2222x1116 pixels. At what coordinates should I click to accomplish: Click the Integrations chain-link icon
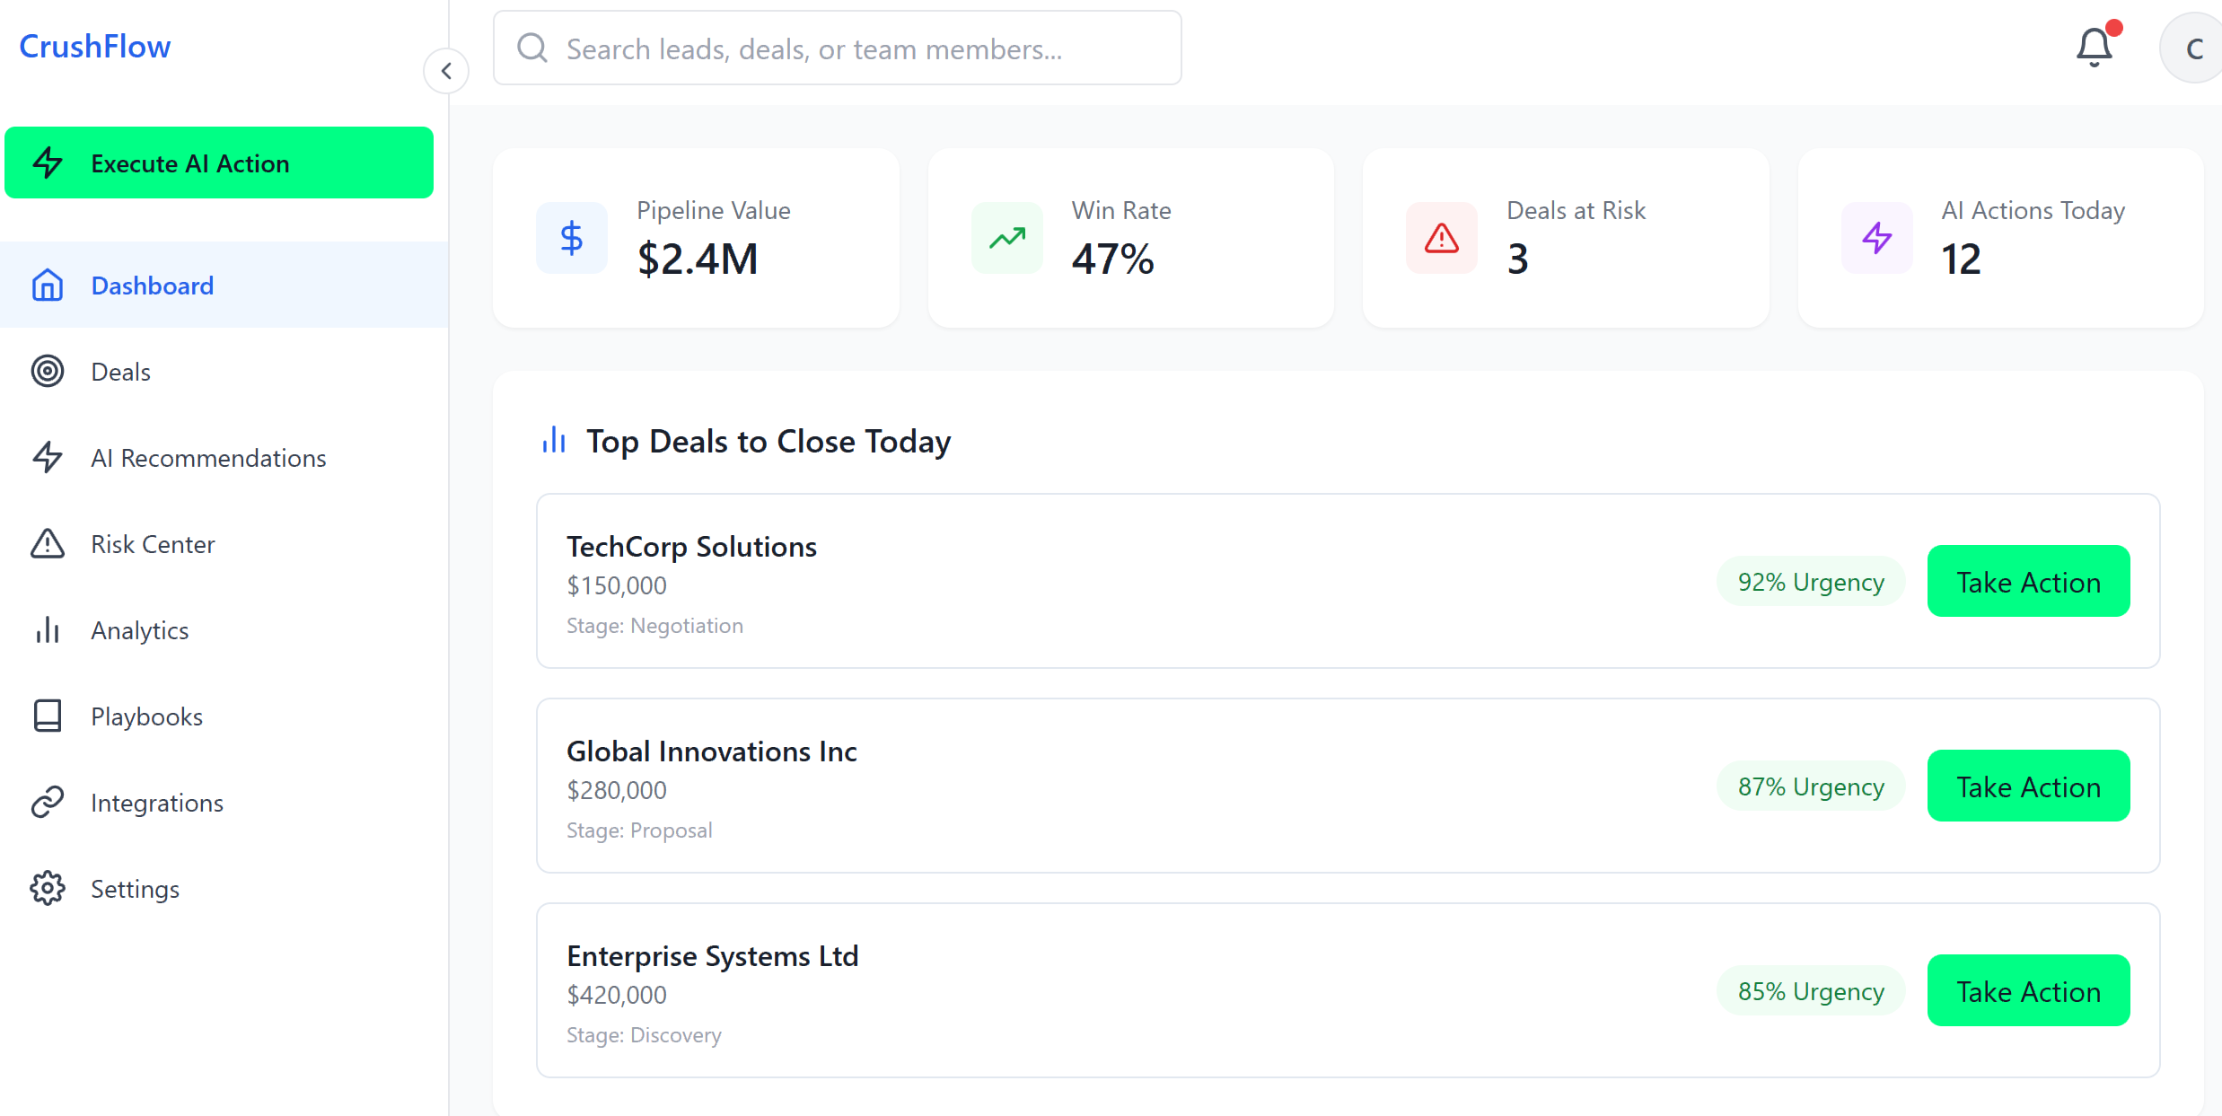[x=47, y=802]
